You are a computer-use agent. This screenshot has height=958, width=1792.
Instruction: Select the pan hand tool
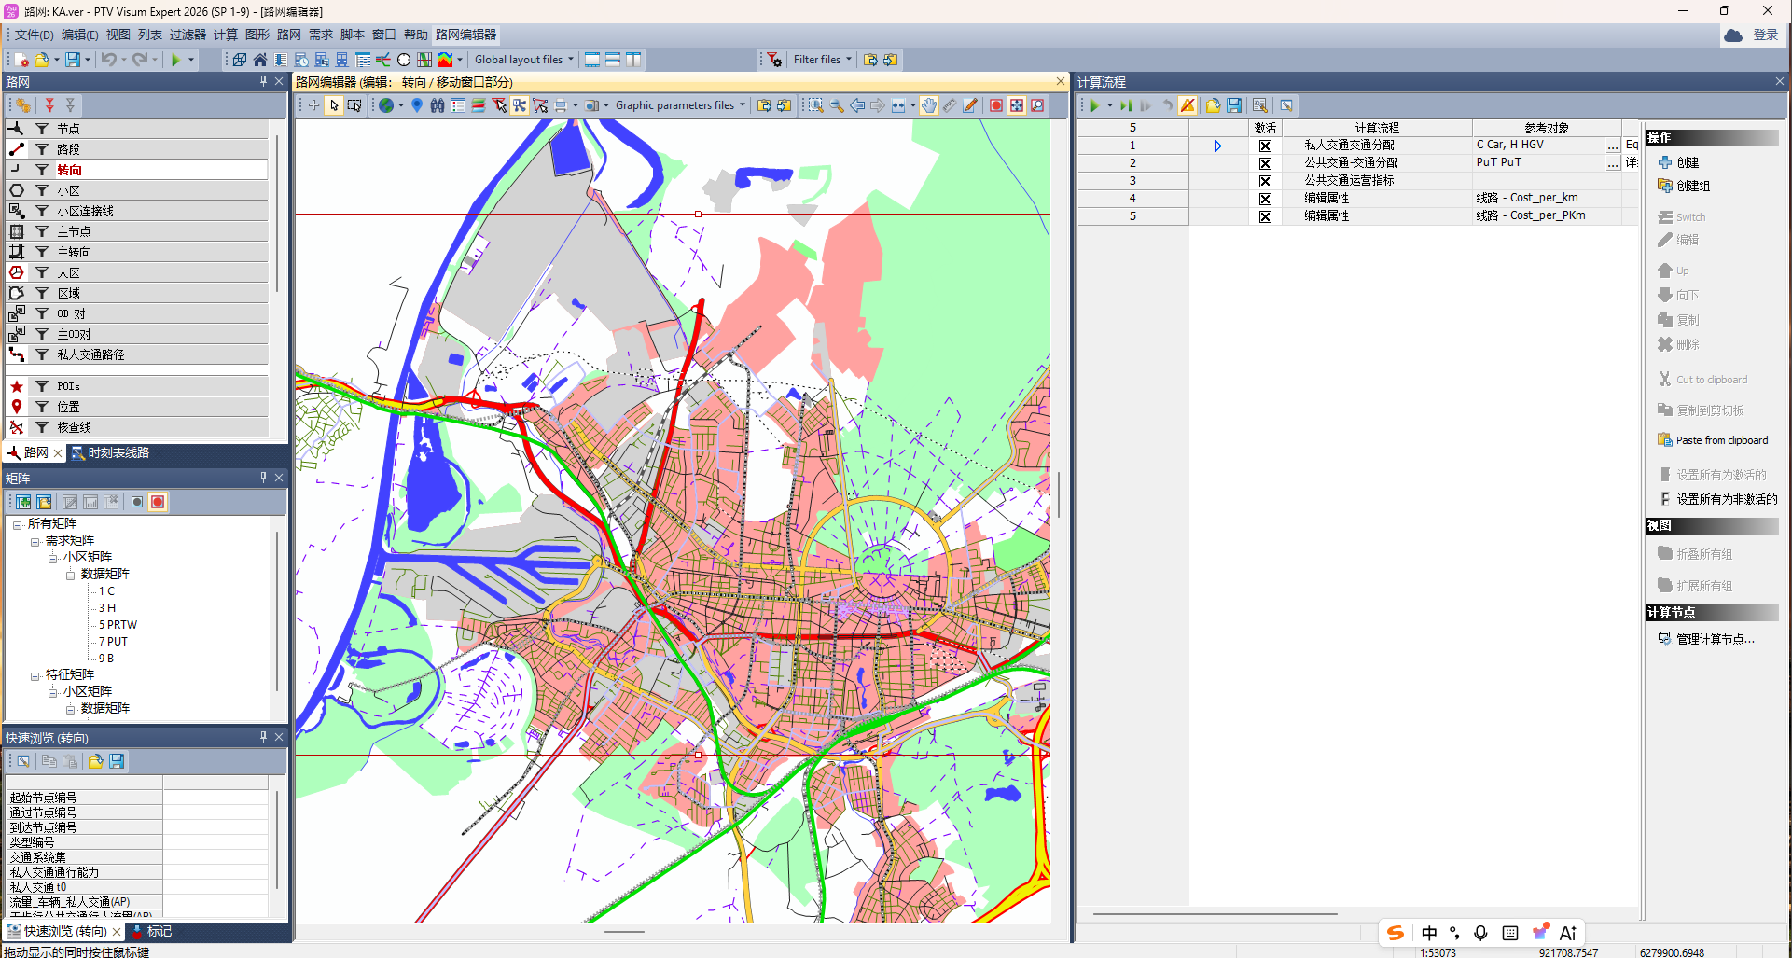point(929,105)
